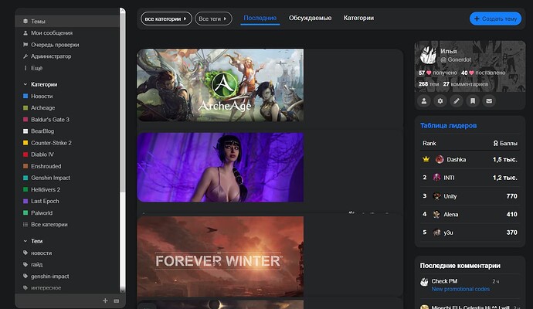Open the 'Таблица лидеров' link
This screenshot has height=309, width=533.
point(448,125)
